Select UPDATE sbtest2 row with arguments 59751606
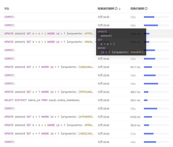The width and height of the screenshot is (173, 147). (x=86, y=92)
